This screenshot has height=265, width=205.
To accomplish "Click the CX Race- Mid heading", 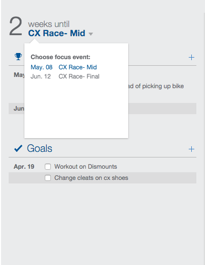I will click(x=56, y=33).
